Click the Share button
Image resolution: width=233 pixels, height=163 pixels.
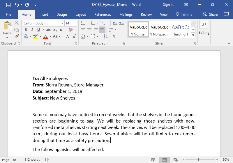(x=210, y=15)
